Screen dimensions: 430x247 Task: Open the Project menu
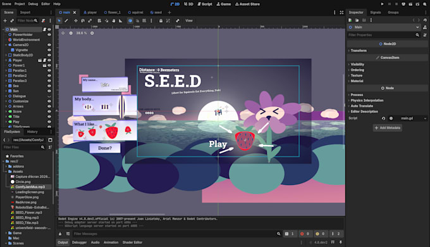tap(20, 4)
